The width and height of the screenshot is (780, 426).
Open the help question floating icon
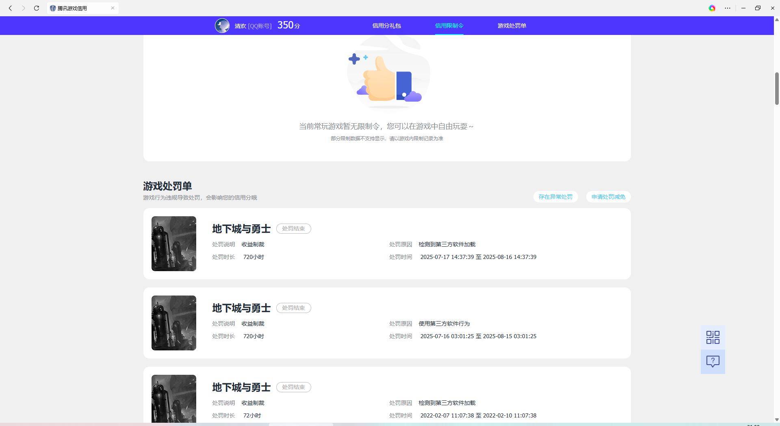pyautogui.click(x=713, y=361)
